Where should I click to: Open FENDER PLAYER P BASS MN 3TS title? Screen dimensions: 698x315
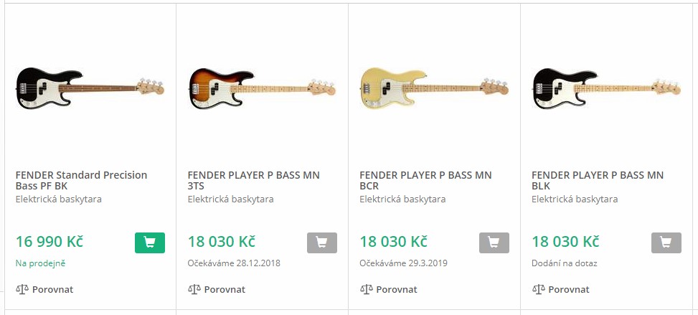click(x=253, y=180)
